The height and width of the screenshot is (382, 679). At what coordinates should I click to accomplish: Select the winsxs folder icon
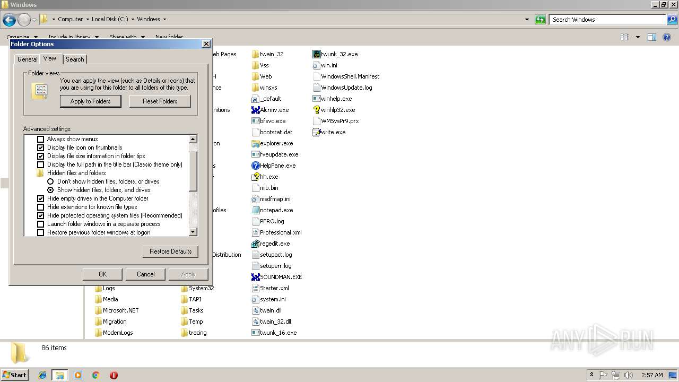tap(255, 88)
